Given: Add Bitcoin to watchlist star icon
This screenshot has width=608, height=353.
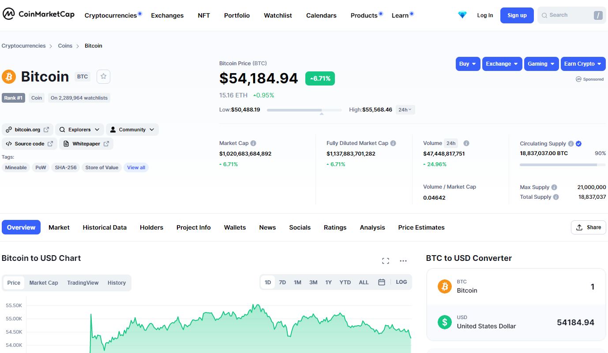Looking at the screenshot, I should point(103,76).
